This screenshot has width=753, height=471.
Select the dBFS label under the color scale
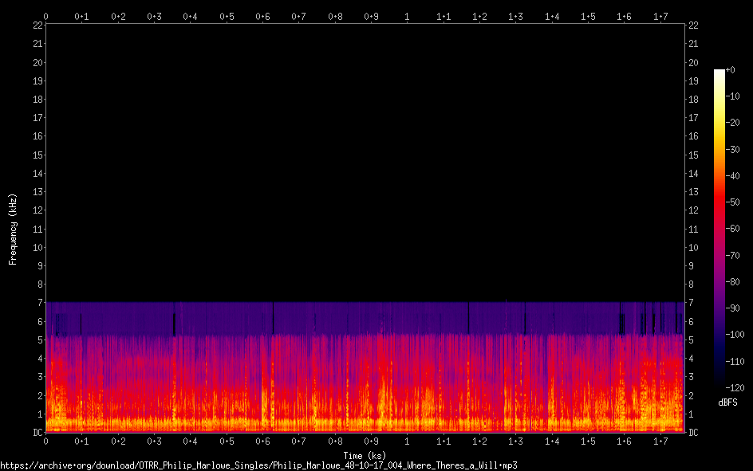coord(727,402)
